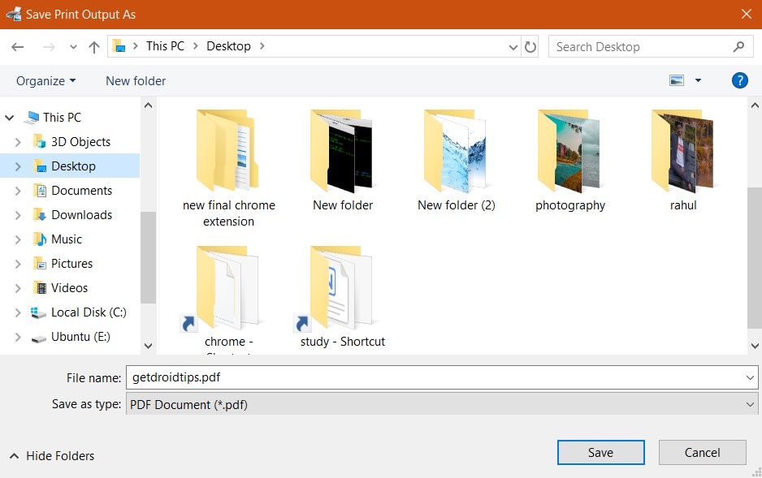The width and height of the screenshot is (762, 478).
Task: Expand the 3D Objects node
Action: [x=18, y=142]
